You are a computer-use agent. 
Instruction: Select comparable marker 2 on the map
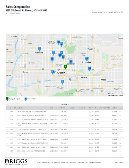coord(63,57)
